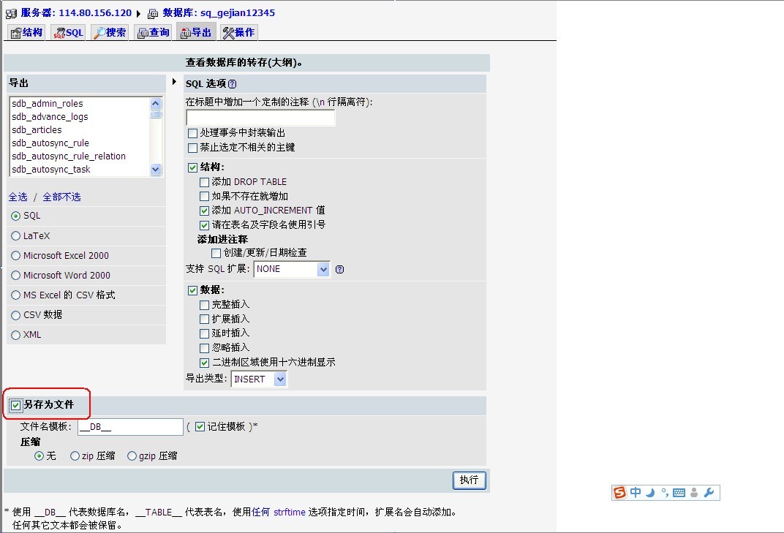Select sdb_autosync_rule_relation in table list
The width and height of the screenshot is (784, 533).
pyautogui.click(x=80, y=156)
